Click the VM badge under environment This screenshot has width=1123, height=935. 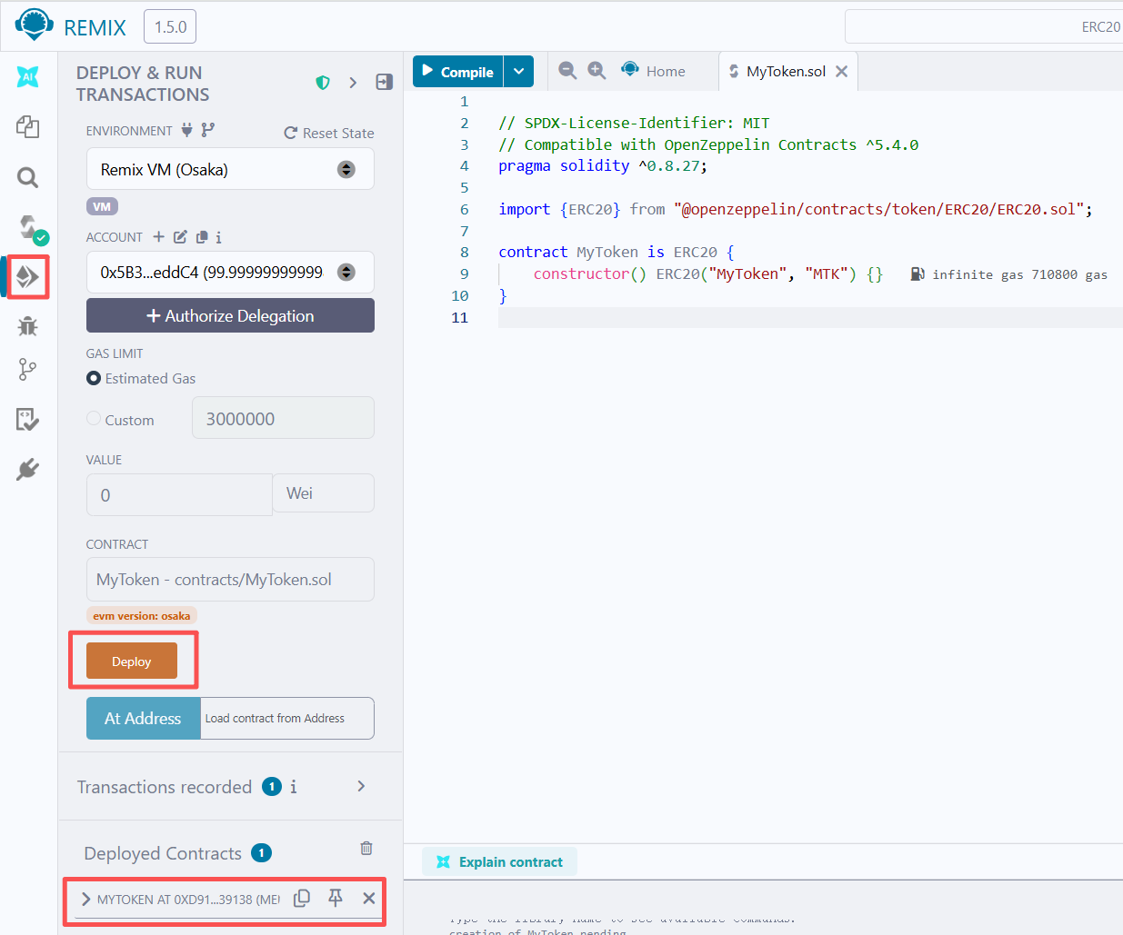click(x=102, y=206)
